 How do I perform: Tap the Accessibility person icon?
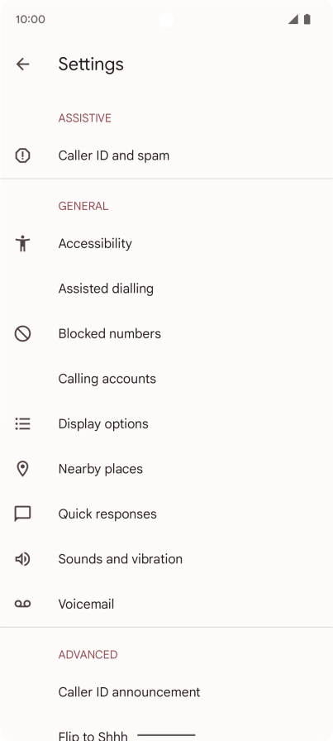tap(22, 243)
